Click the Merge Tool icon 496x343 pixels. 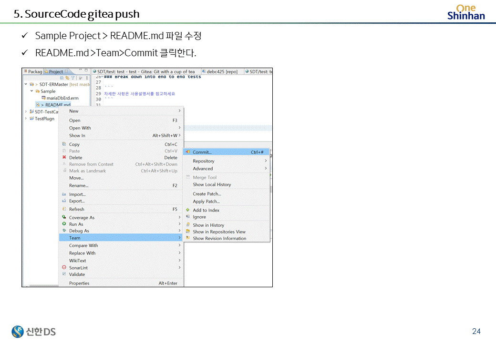point(188,177)
